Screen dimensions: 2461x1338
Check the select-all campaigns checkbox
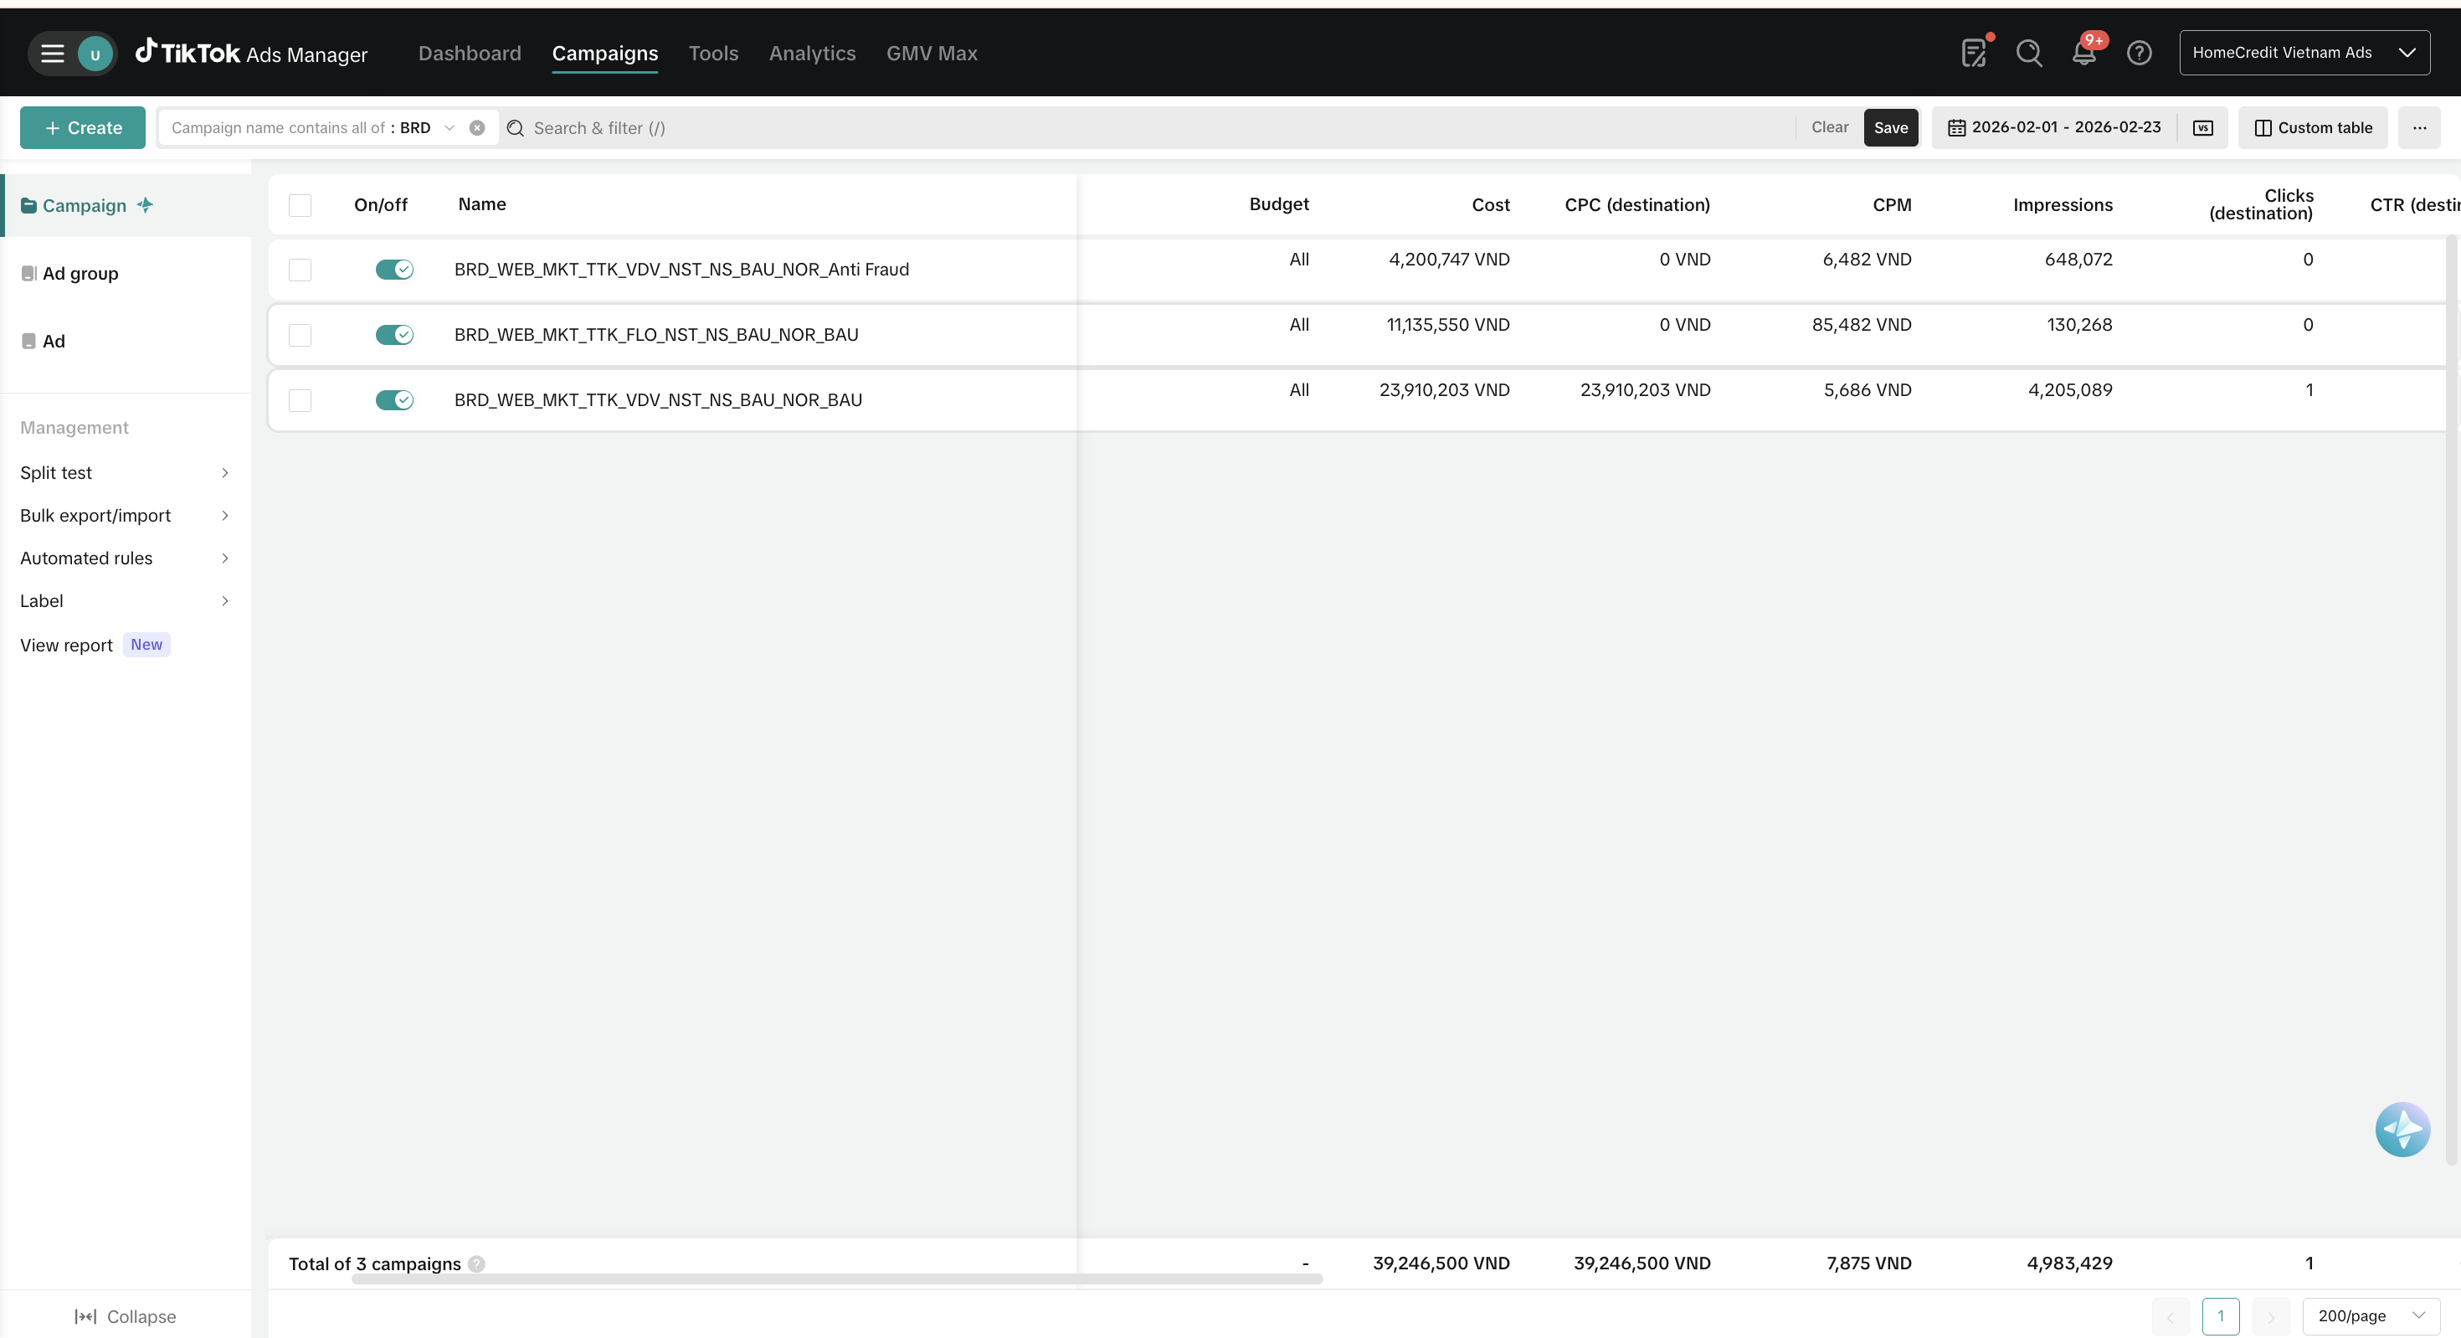click(x=300, y=205)
